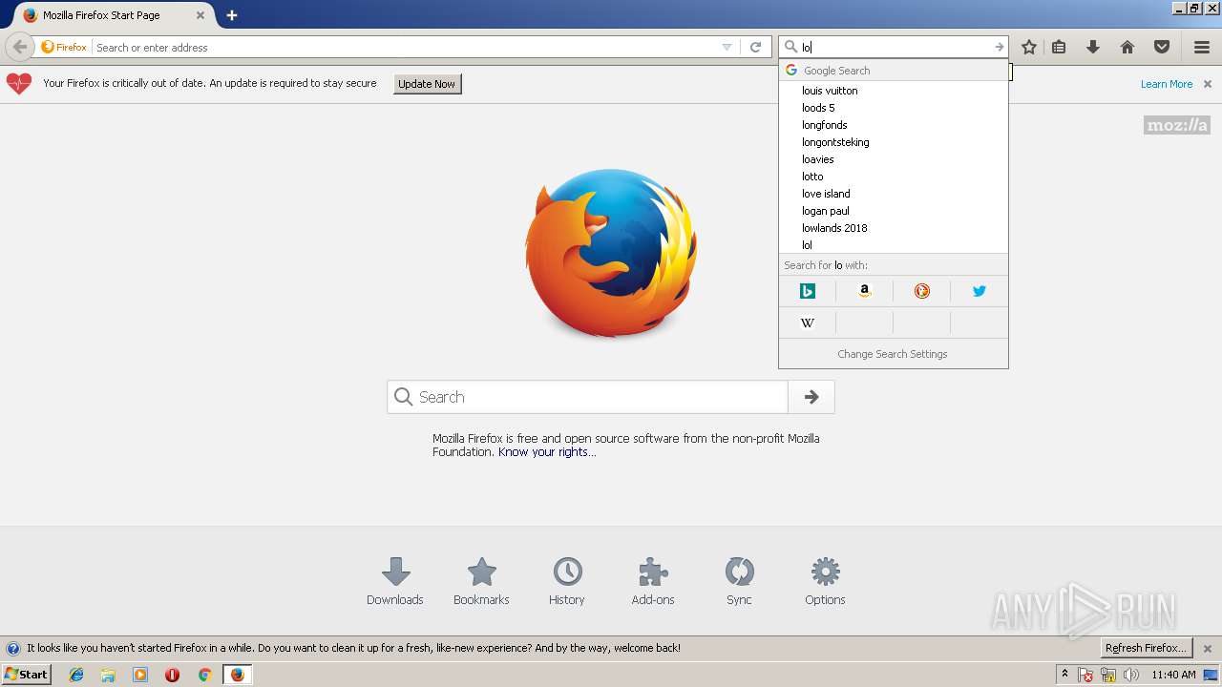Choose suggestion 'loavies'
The image size is (1222, 687).
[894, 159]
